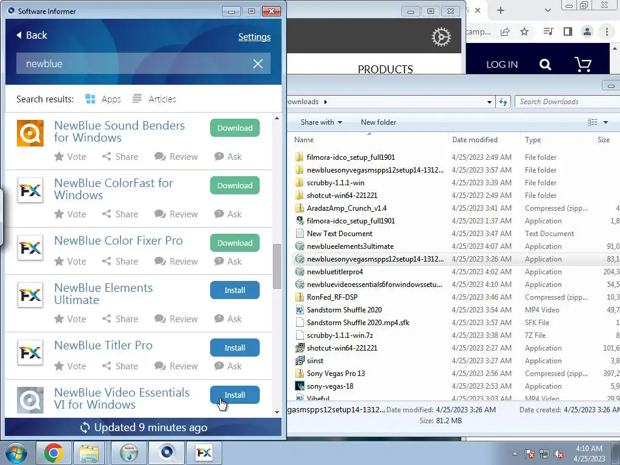
Task: Open Chrome's tab search dropdown chevron
Action: coord(547,11)
